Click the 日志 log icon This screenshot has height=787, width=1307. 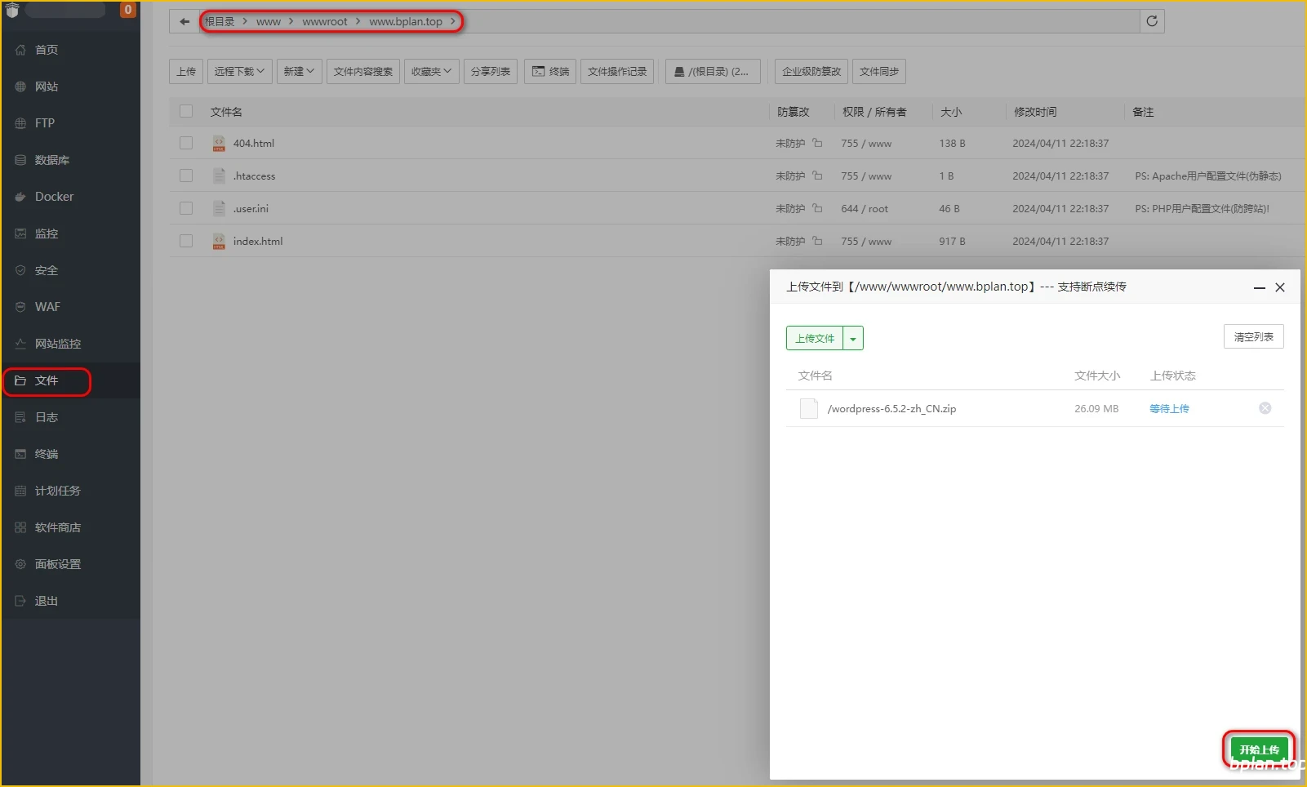tap(20, 417)
